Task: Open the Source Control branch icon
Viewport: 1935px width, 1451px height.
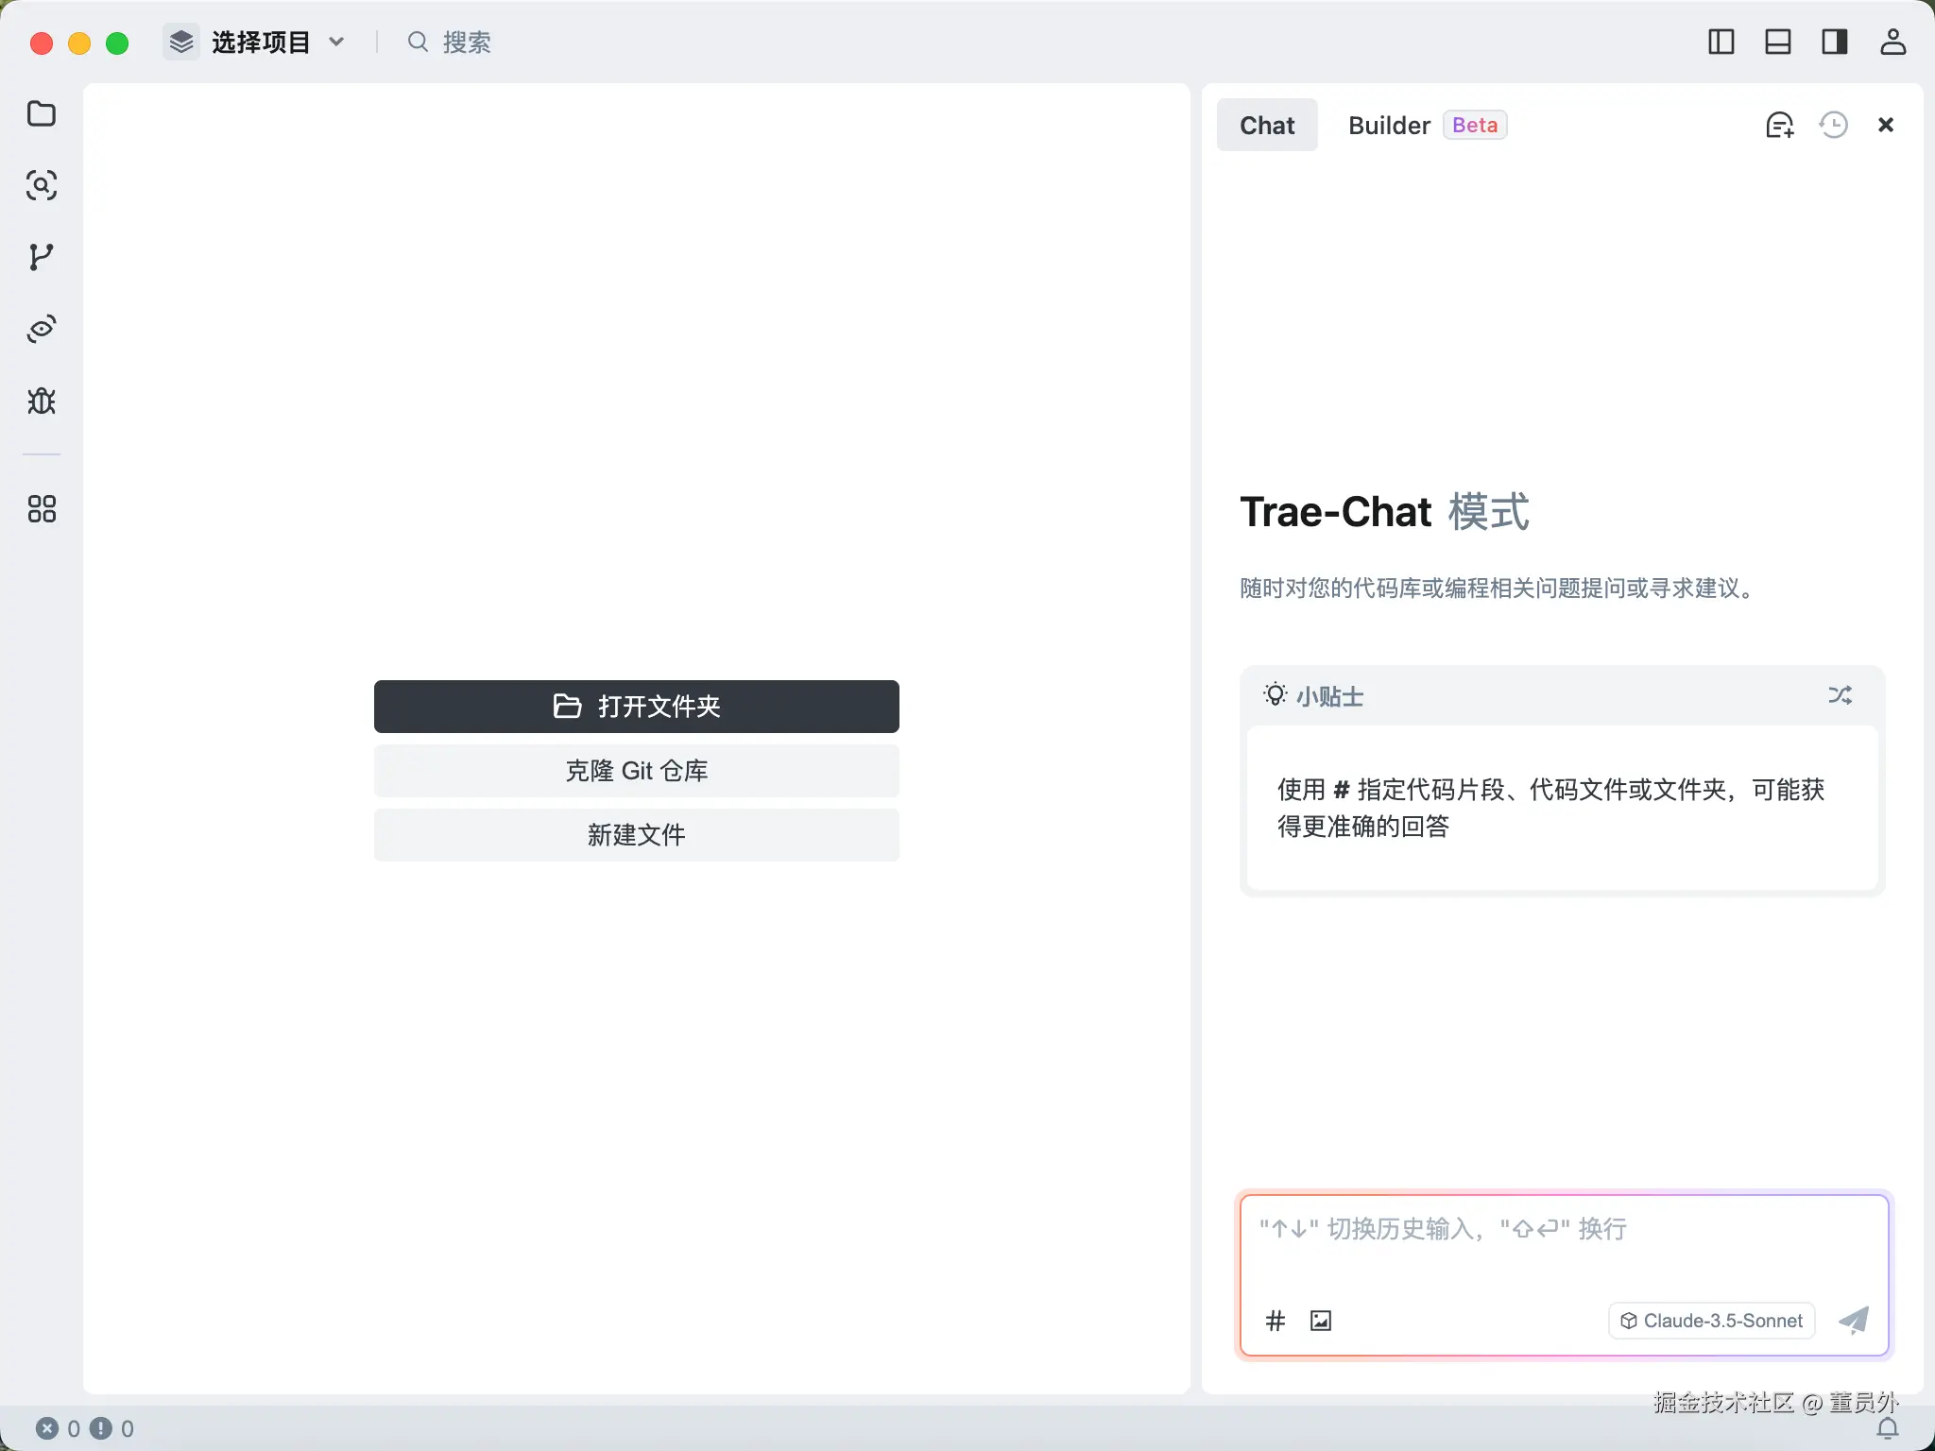Action: [42, 257]
